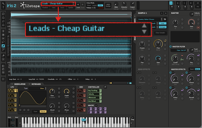This screenshot has width=202, height=128.
Task: Click the brush size slider handle
Action: click(x=8, y=46)
